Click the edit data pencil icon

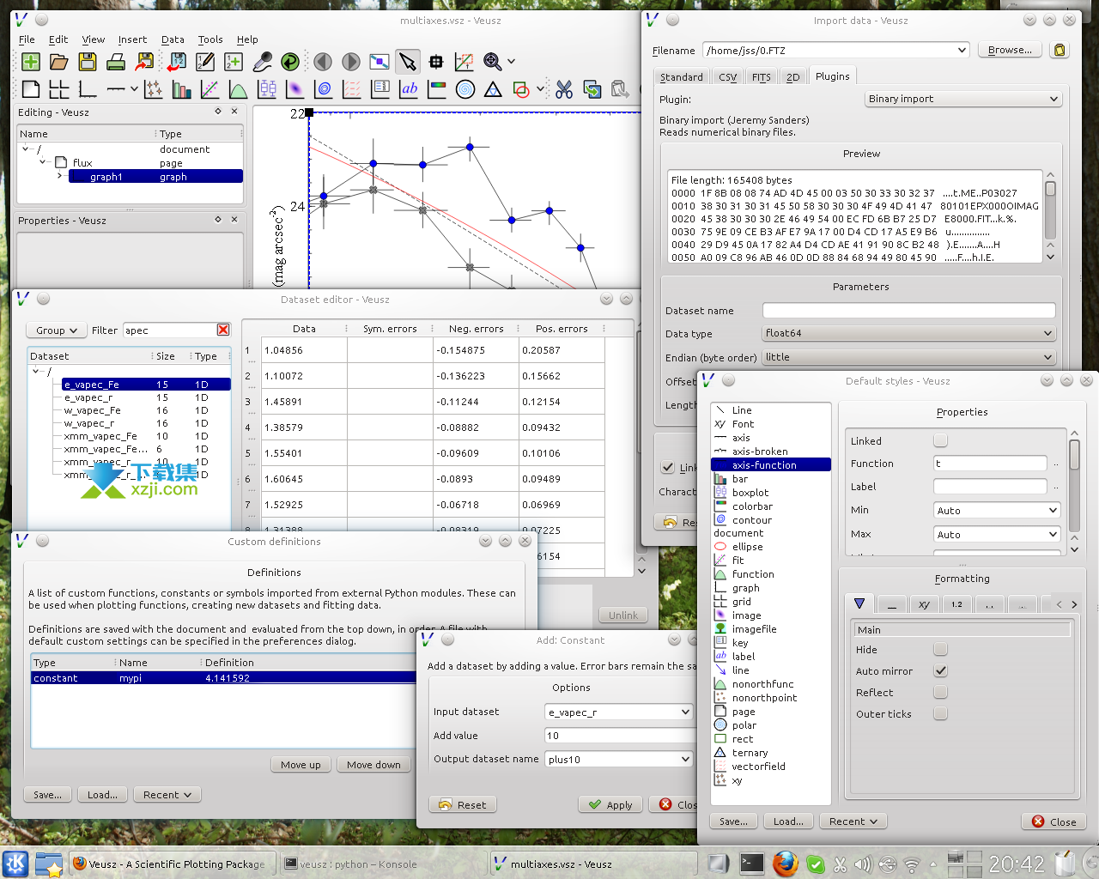(x=205, y=61)
